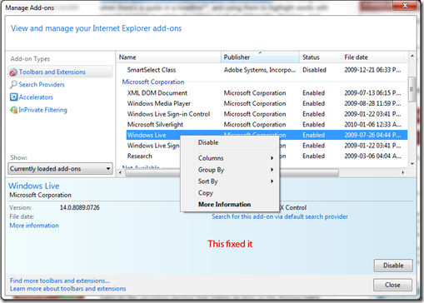Expand Group By submenu arrow
Screen dimensions: 424x303
click(272, 170)
